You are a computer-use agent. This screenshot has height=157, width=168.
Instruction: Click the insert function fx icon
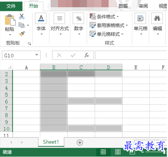[87, 55]
